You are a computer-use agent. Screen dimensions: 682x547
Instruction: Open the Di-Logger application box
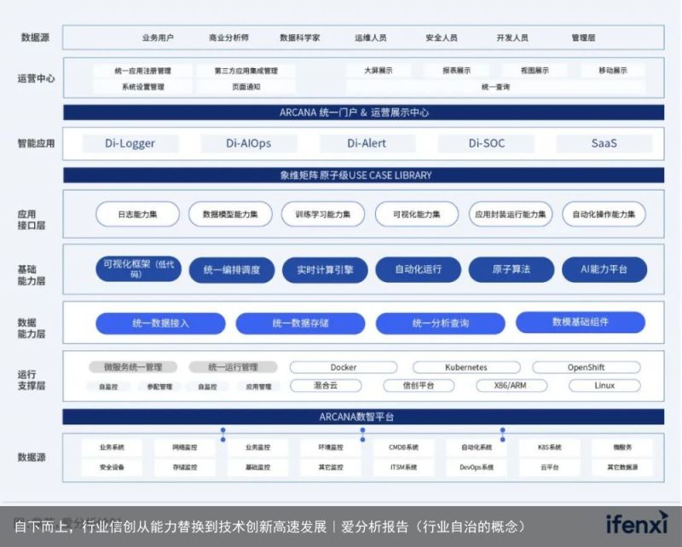(130, 143)
